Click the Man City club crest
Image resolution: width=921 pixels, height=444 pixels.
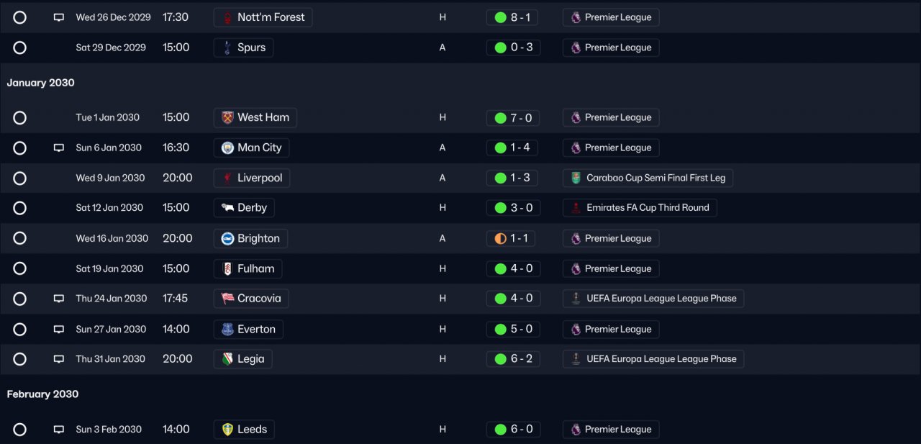227,148
